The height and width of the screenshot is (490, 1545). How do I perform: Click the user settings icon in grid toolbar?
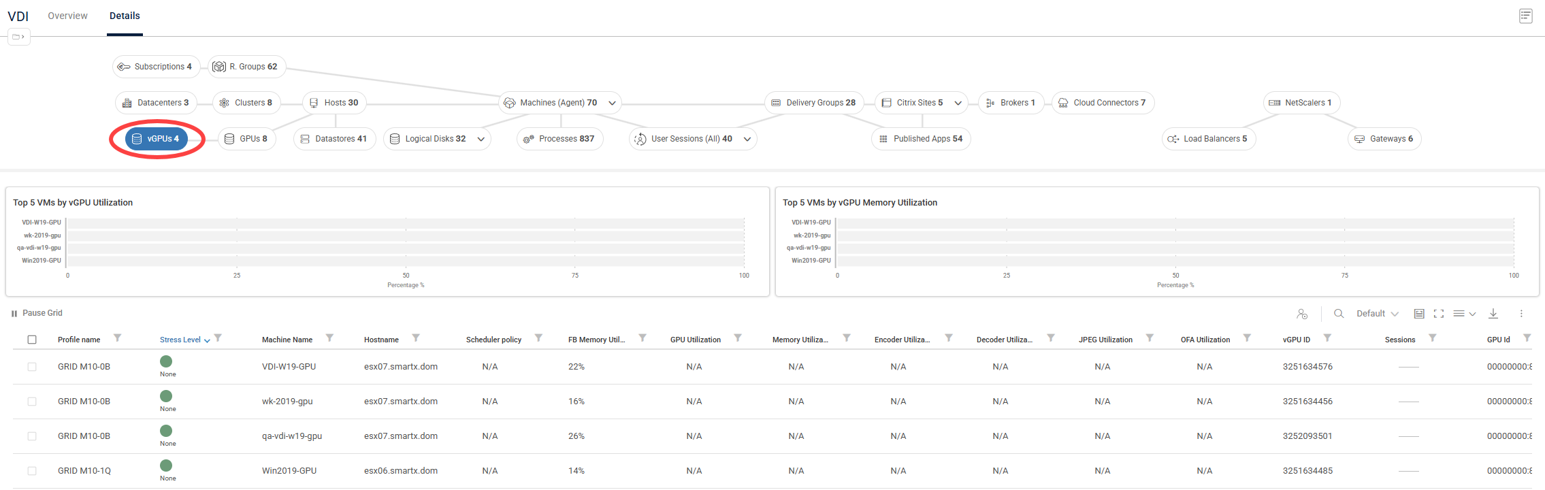[x=1302, y=314]
